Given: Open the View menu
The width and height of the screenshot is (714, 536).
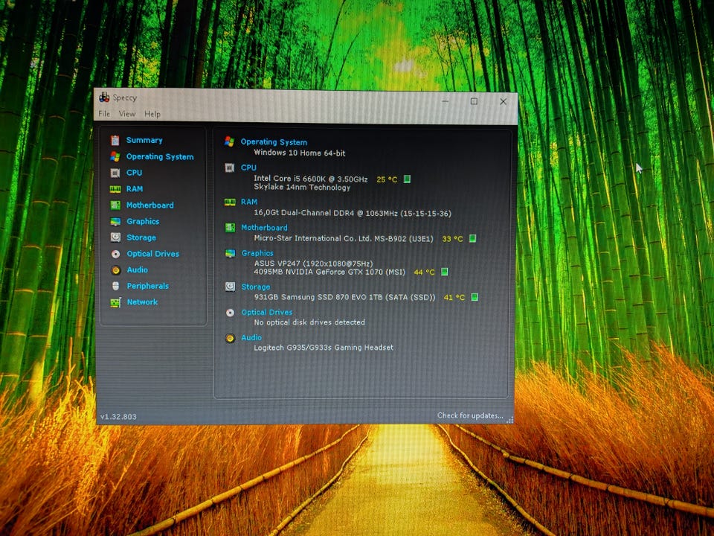Looking at the screenshot, I should point(127,114).
